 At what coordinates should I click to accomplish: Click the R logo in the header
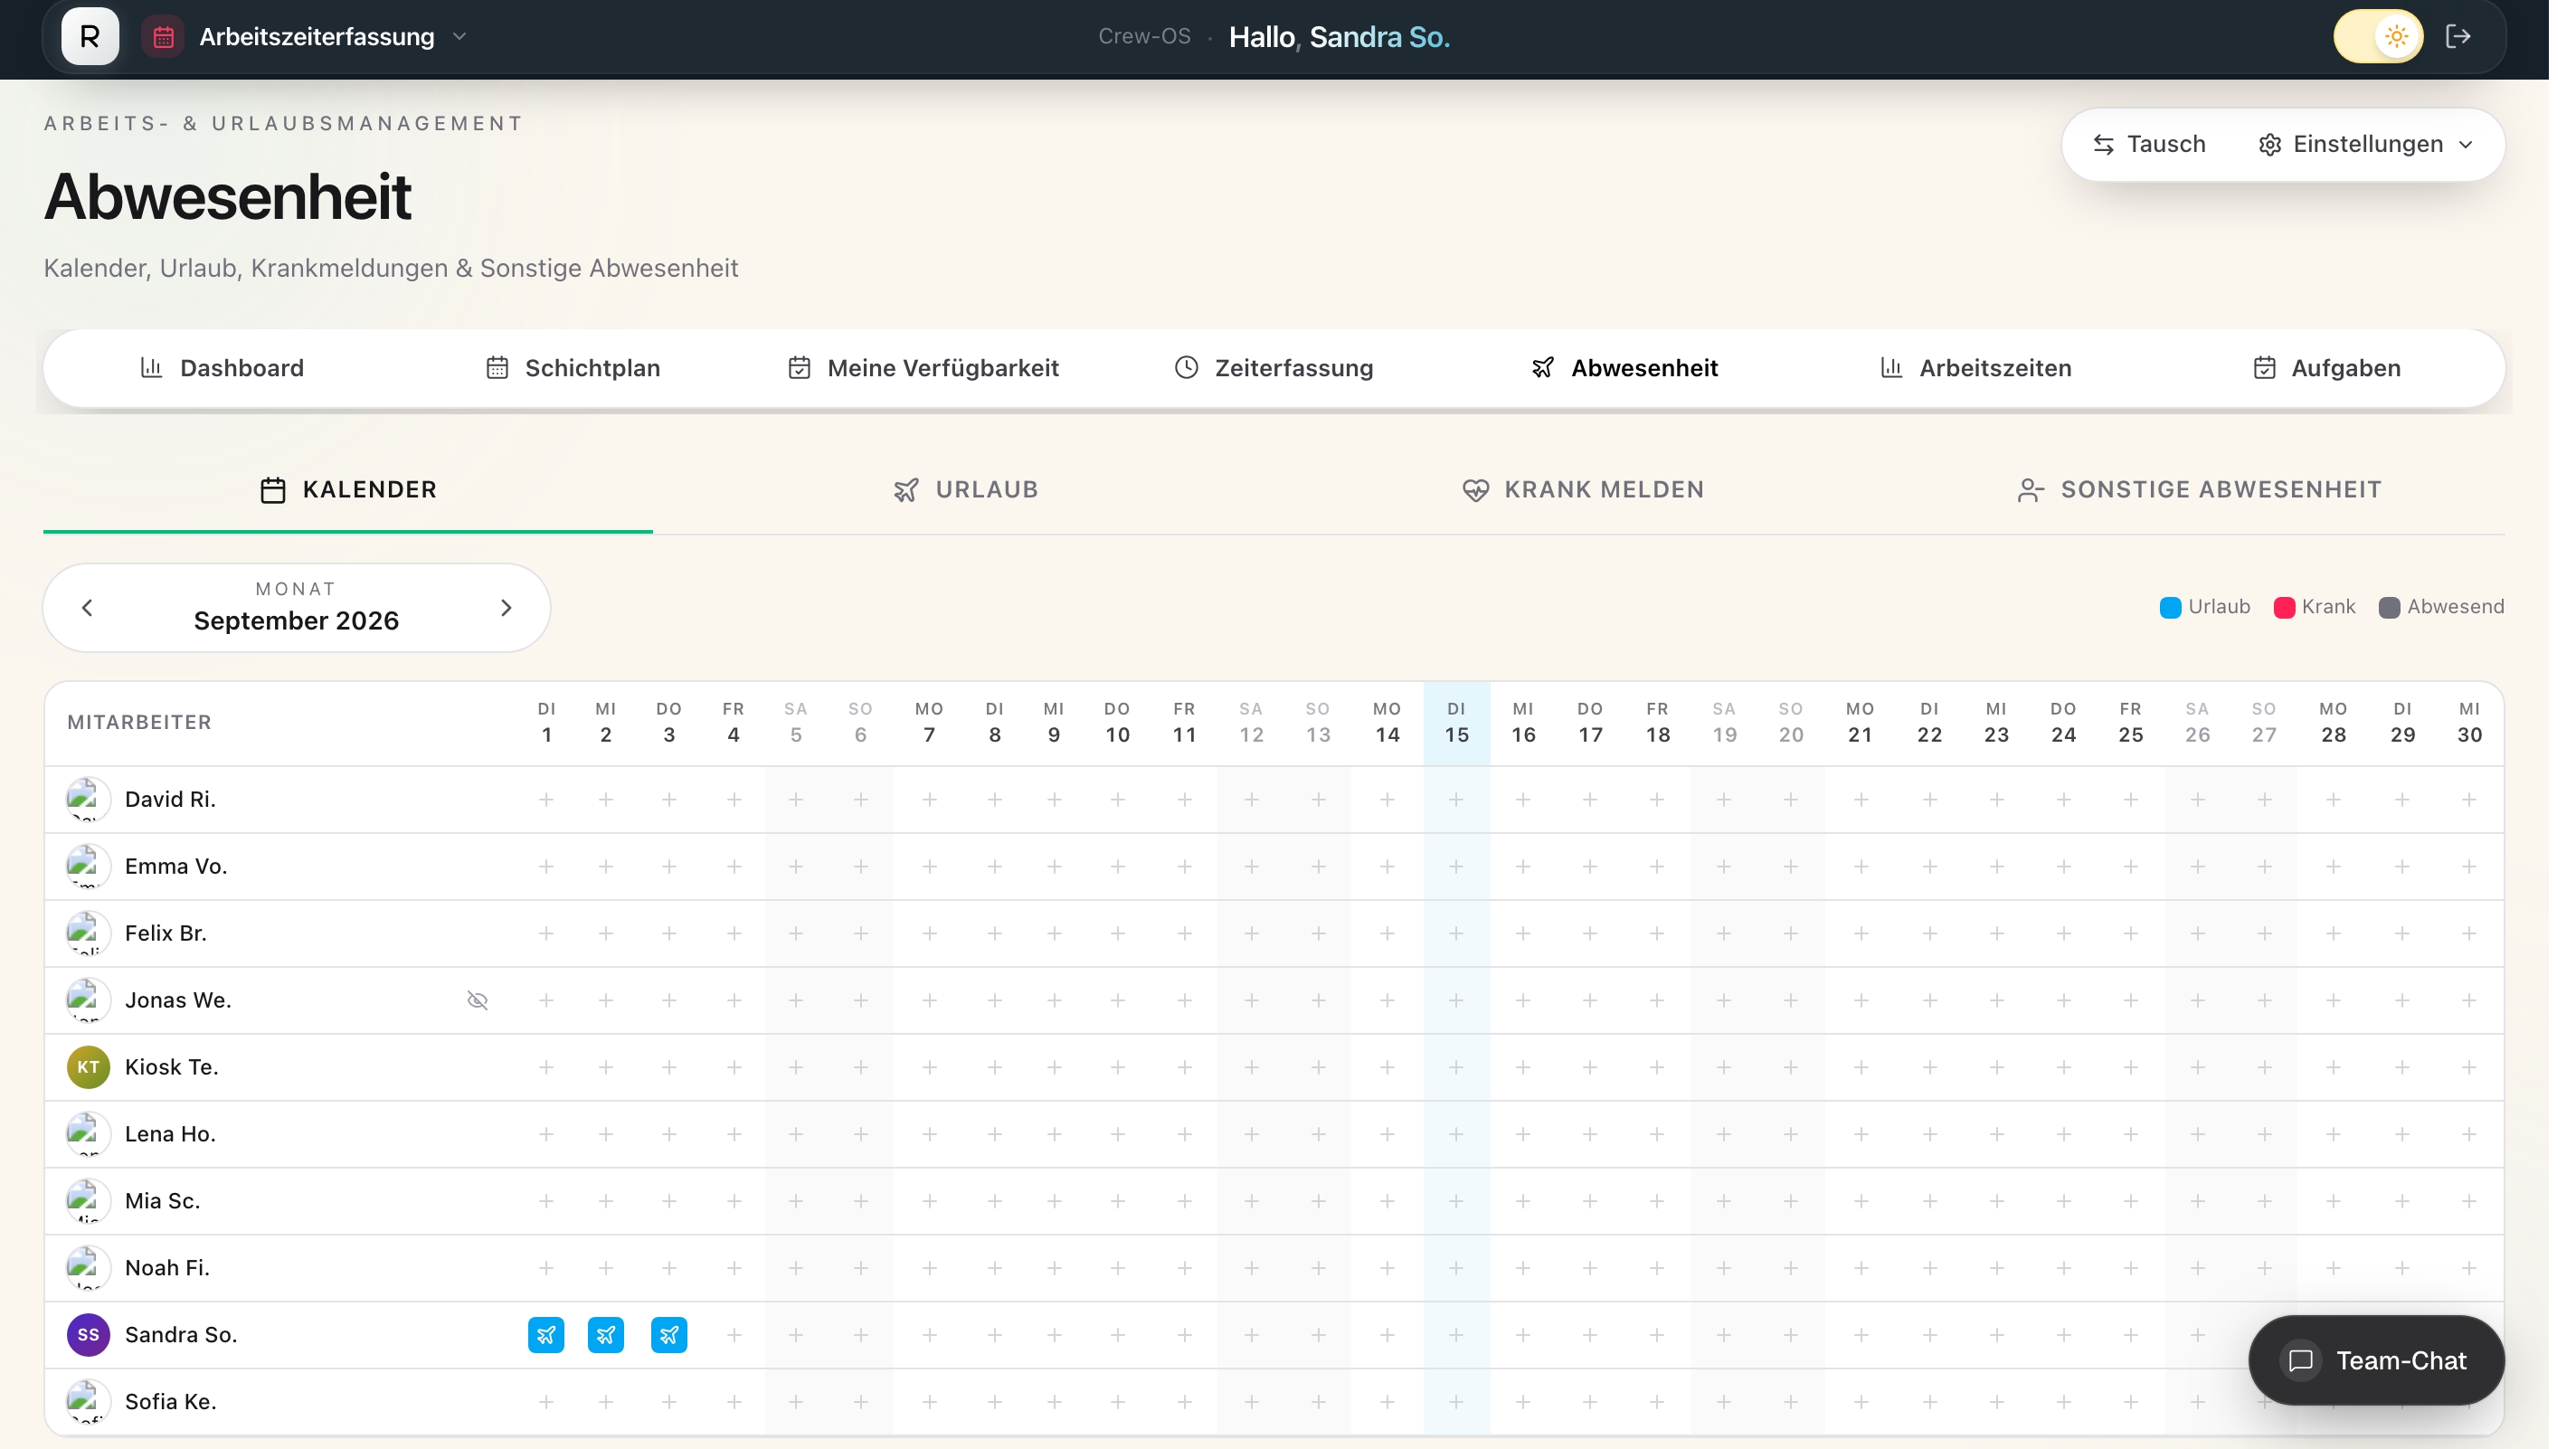tap(91, 37)
